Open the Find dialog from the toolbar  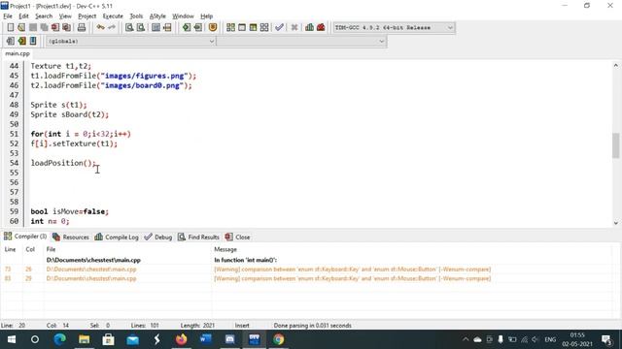click(129, 27)
